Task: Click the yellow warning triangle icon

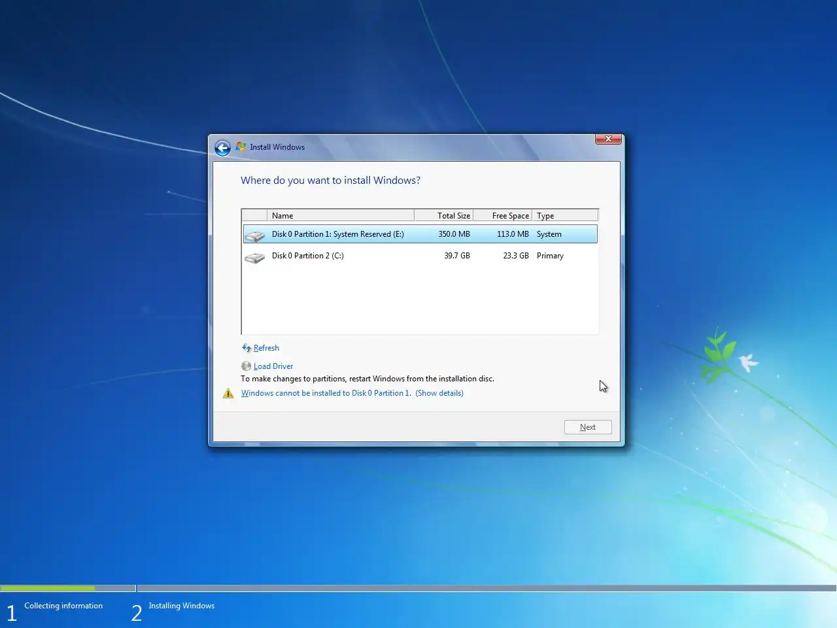Action: tap(228, 393)
